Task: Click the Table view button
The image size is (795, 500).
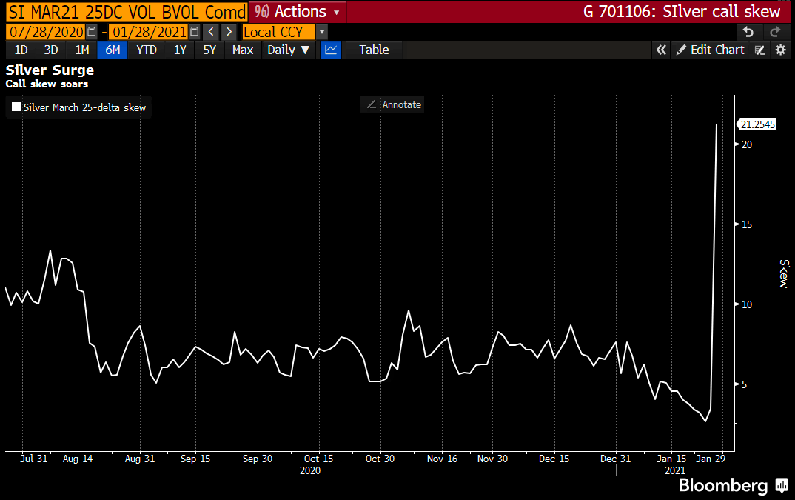Action: pyautogui.click(x=374, y=50)
